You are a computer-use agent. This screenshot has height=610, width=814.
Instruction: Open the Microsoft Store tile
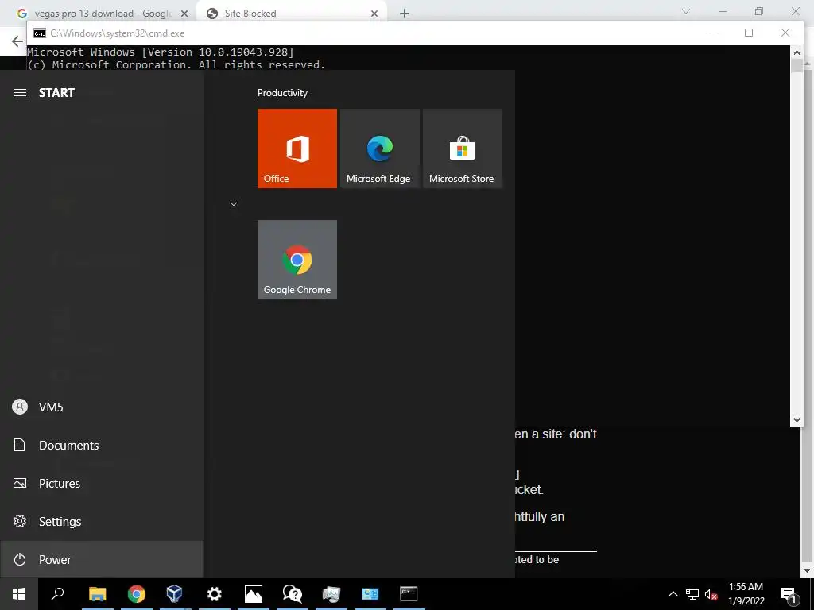[x=463, y=149]
